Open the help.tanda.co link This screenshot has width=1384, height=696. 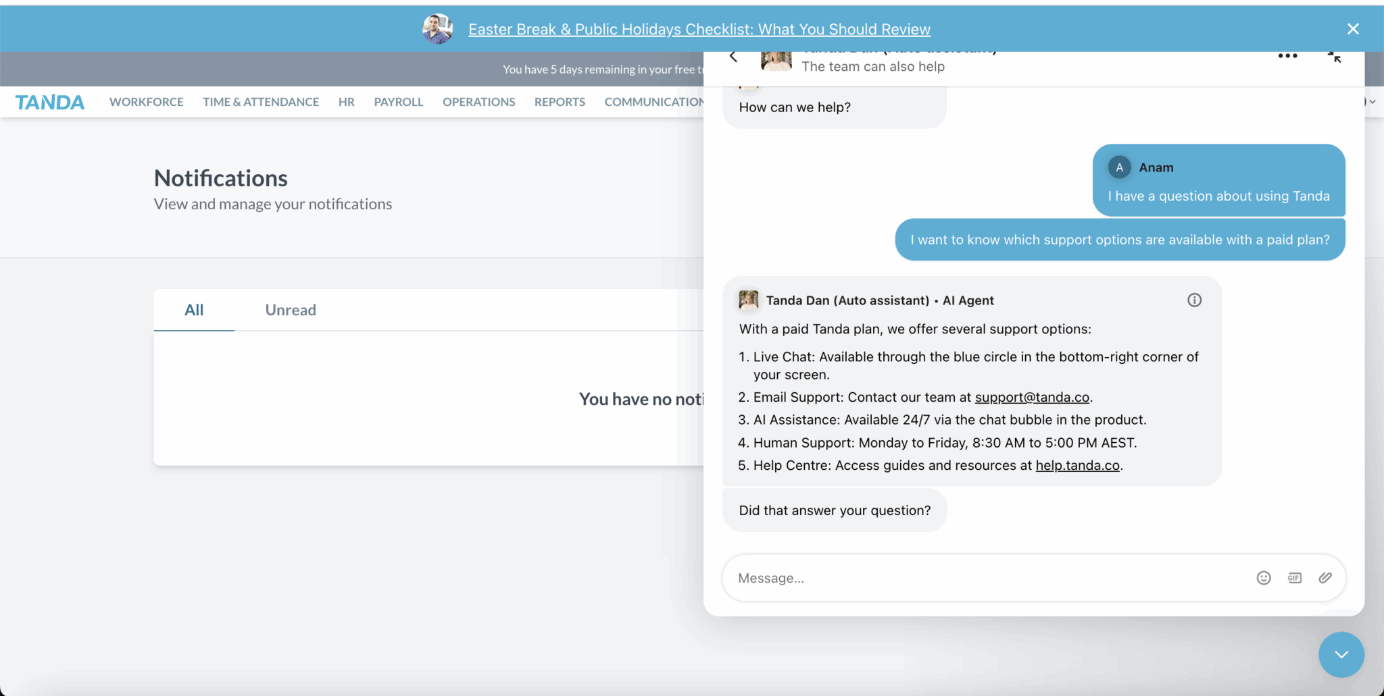click(x=1077, y=465)
